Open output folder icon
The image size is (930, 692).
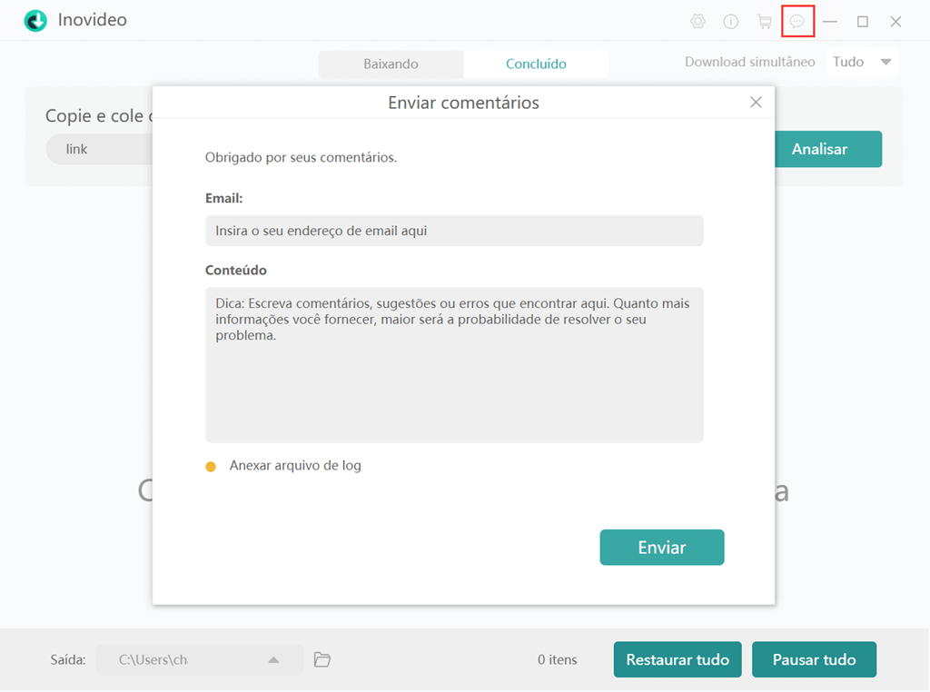click(322, 659)
